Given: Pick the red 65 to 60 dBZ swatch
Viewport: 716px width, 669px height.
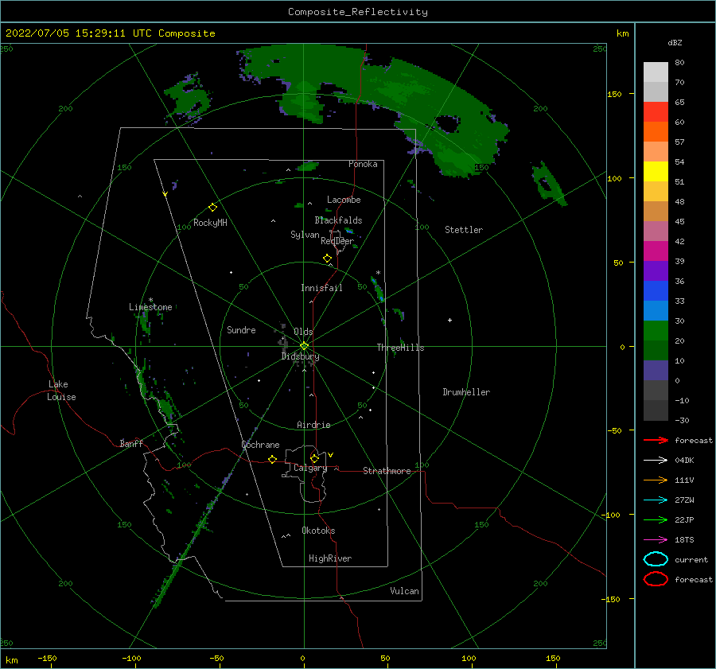Looking at the screenshot, I should pos(656,112).
